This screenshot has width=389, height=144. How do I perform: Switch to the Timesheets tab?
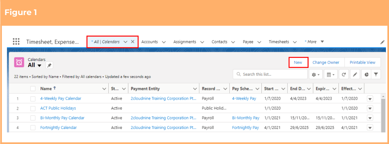pos(279,42)
